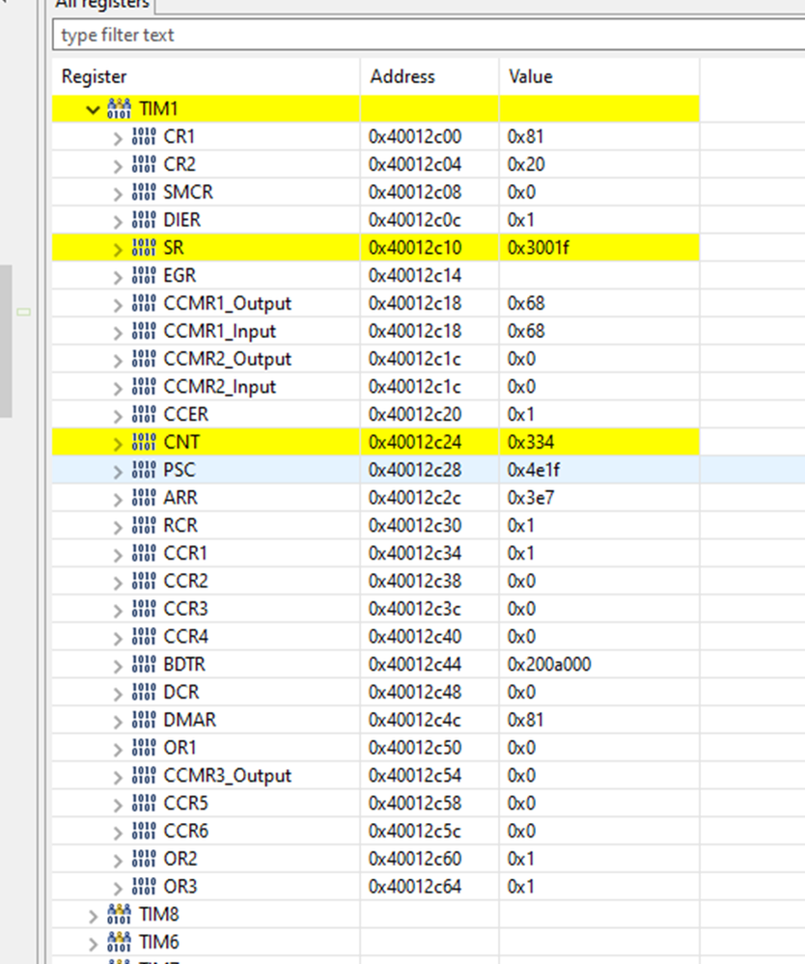This screenshot has height=964, width=805.
Task: Select the SMCR register name
Action: 188,192
